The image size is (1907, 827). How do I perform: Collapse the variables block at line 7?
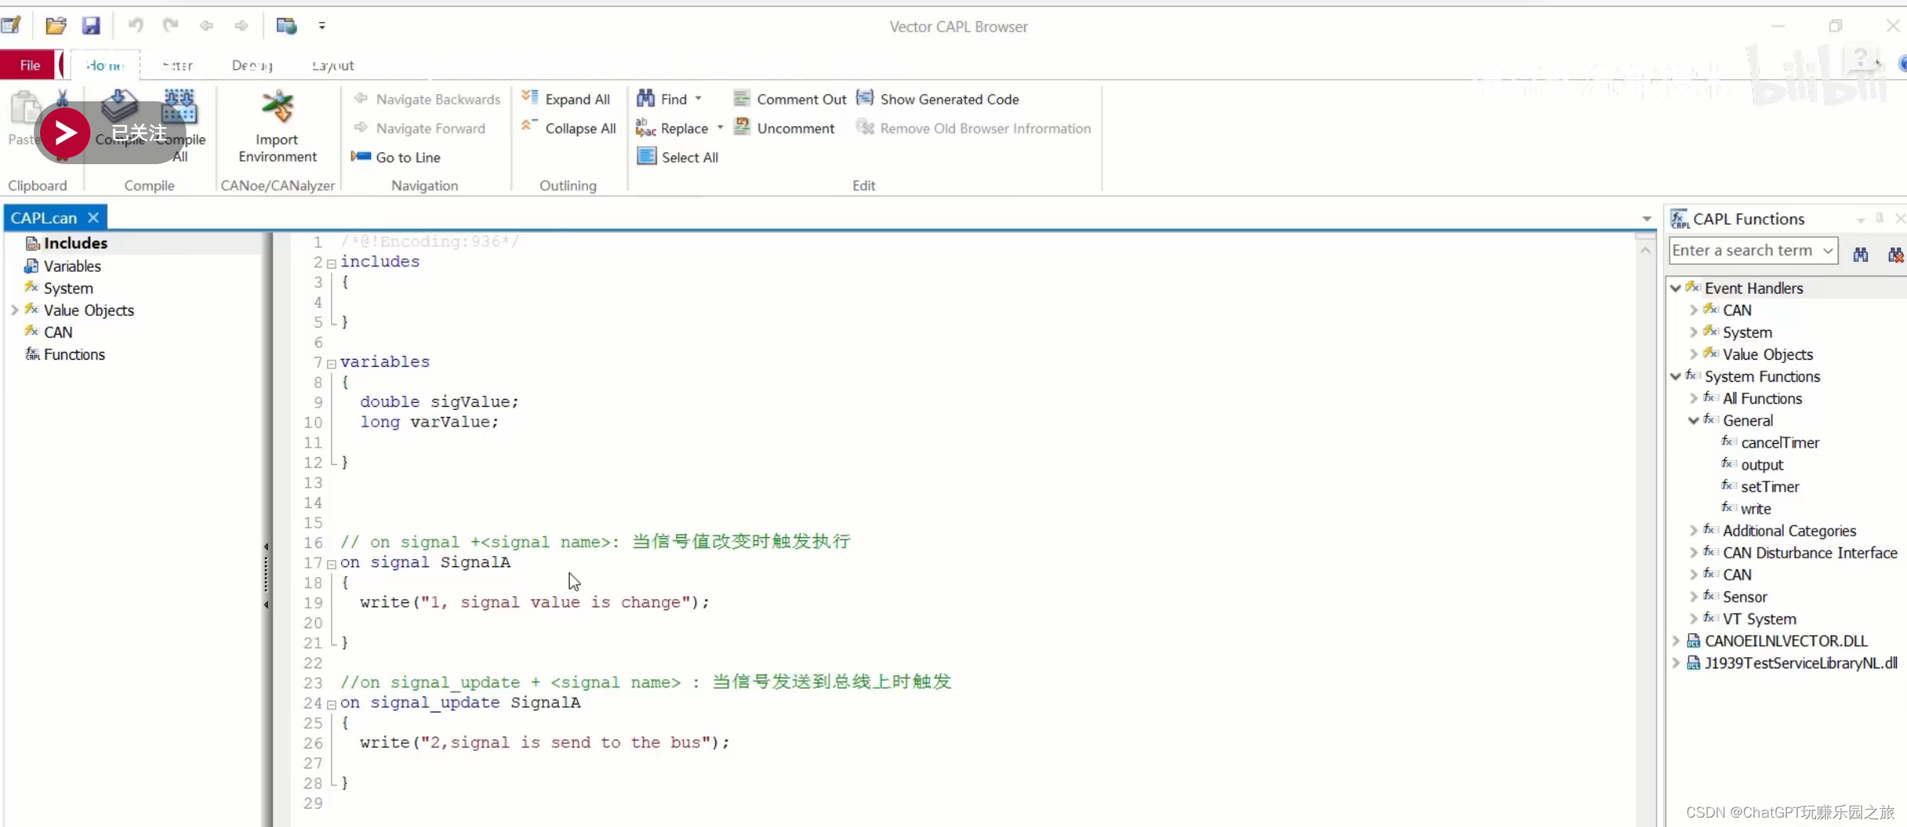coord(332,364)
